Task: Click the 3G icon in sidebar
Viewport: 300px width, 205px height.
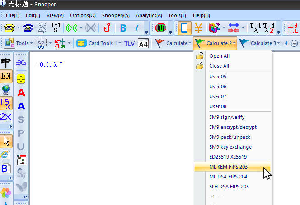Action: tap(21, 63)
